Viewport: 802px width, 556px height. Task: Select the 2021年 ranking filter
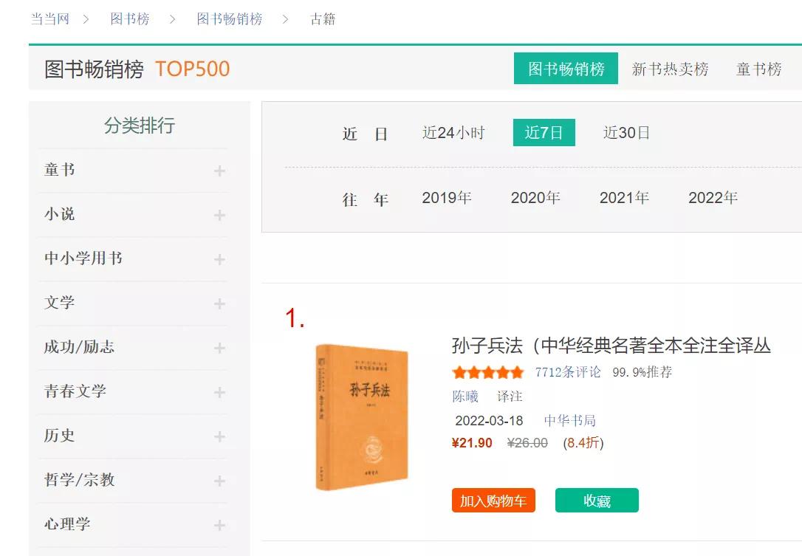point(624,197)
